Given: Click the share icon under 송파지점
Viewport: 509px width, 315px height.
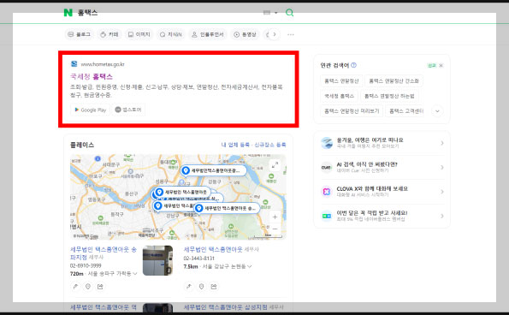Looking at the screenshot, I should click(100, 287).
